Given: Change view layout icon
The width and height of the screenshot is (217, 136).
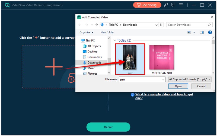Looking at the screenshot, I should (189, 32).
